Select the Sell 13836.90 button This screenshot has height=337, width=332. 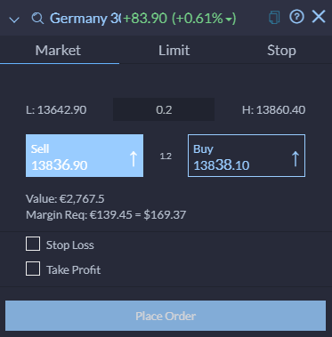(85, 156)
